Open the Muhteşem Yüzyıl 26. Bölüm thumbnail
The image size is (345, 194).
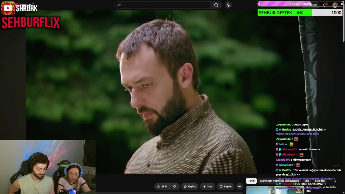click(275, 190)
